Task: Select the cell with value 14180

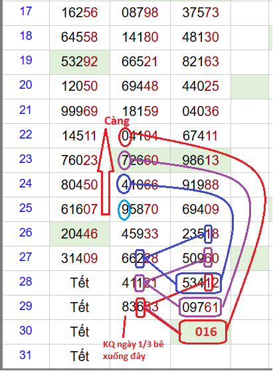Action: tap(140, 38)
